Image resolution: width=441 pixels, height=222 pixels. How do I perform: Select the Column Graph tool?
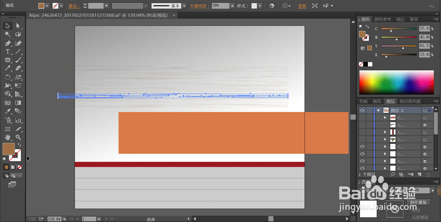(x=18, y=120)
